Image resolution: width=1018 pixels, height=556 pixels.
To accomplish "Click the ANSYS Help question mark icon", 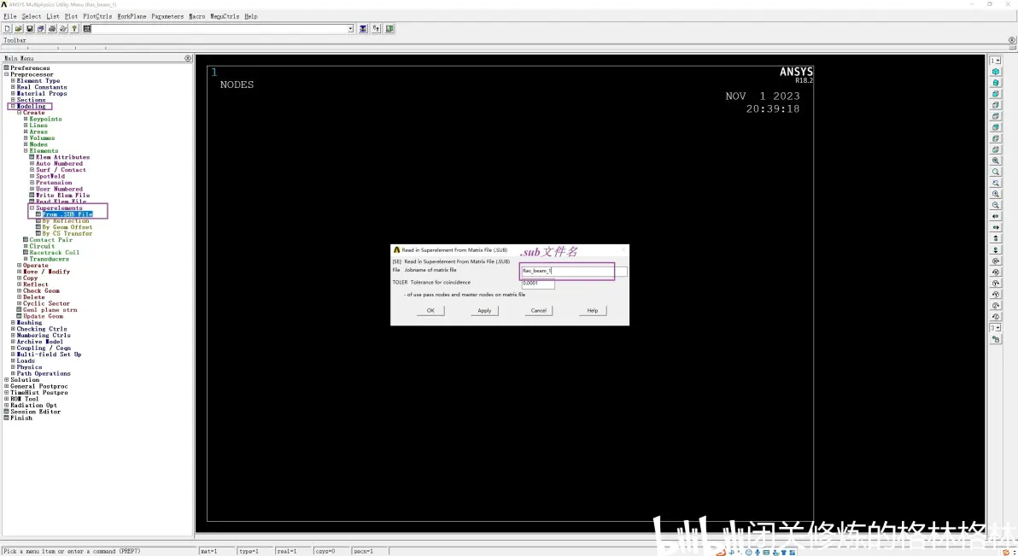I will pos(74,28).
